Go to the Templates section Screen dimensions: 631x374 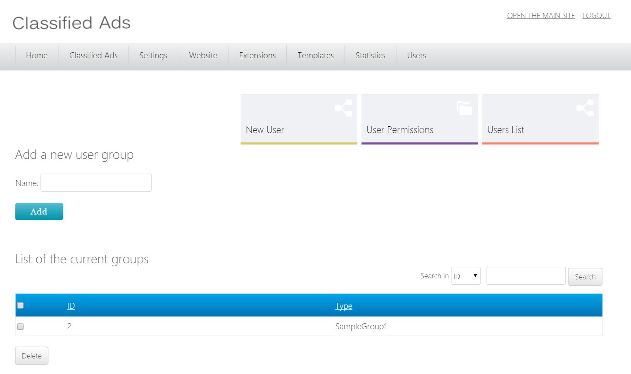[315, 55]
